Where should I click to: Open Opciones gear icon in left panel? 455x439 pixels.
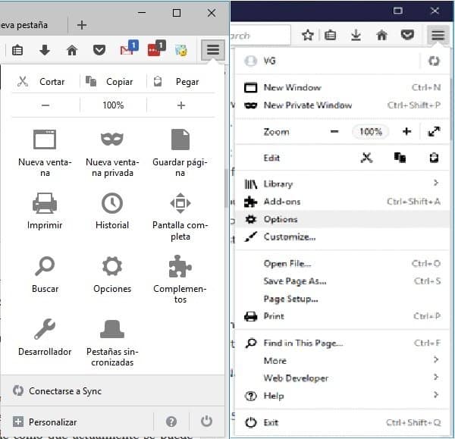point(112,267)
